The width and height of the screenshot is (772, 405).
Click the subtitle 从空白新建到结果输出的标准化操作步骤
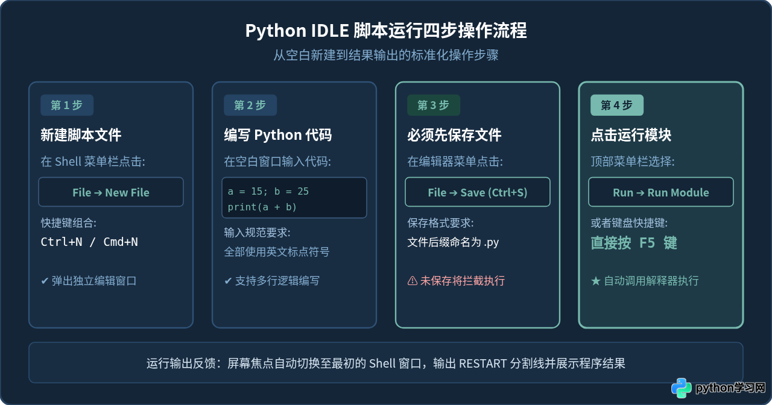click(x=386, y=55)
